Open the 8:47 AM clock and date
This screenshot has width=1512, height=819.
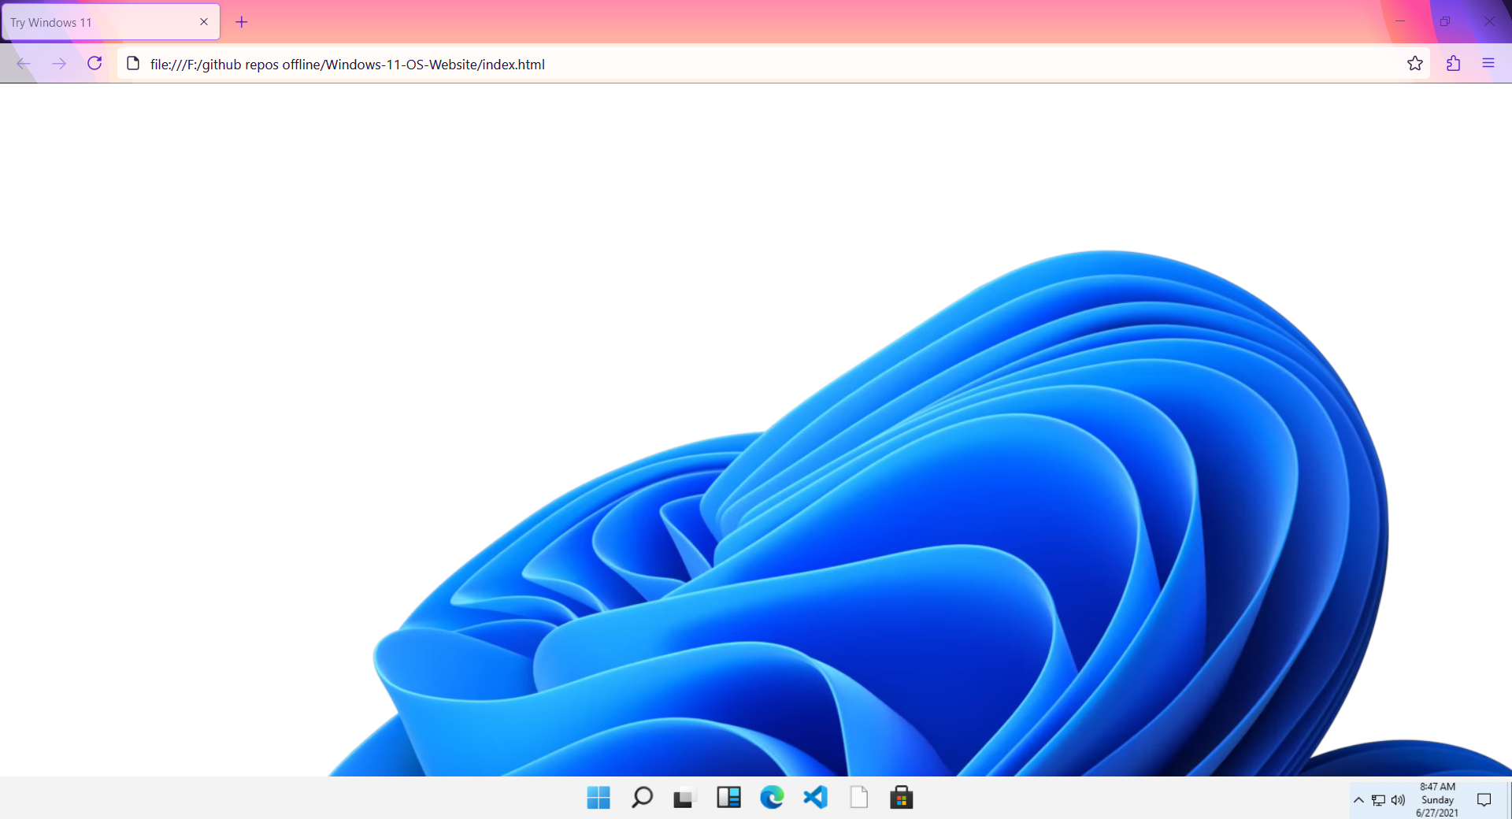pyautogui.click(x=1437, y=799)
